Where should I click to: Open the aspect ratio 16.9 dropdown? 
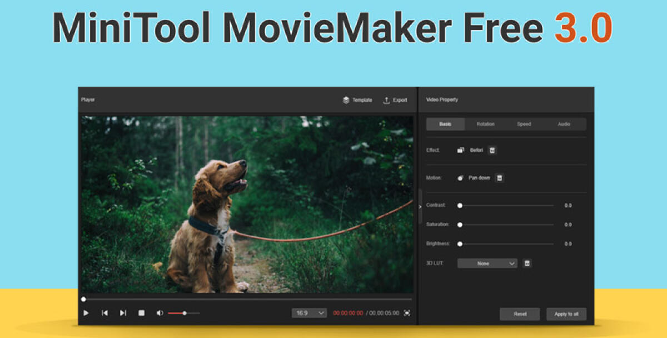(308, 313)
